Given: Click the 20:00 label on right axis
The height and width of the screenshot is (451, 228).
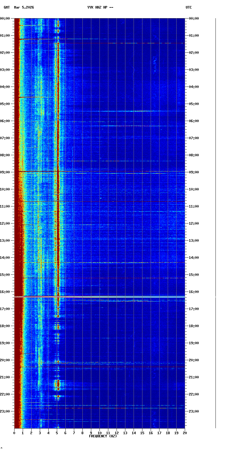Looking at the screenshot, I should tap(194, 360).
